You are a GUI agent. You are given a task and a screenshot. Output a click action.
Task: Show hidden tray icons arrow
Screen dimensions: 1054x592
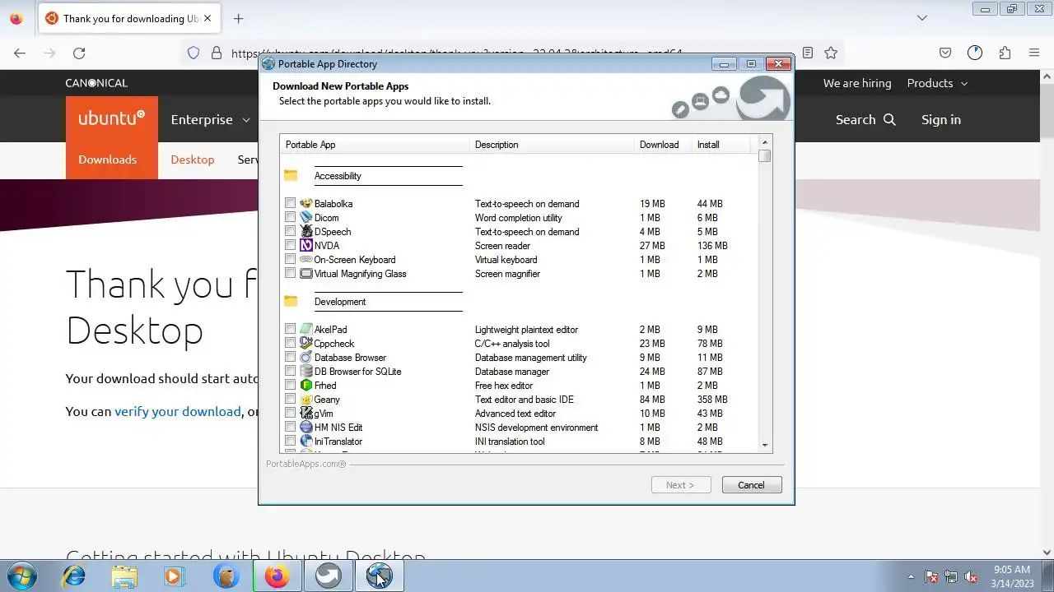click(x=911, y=576)
